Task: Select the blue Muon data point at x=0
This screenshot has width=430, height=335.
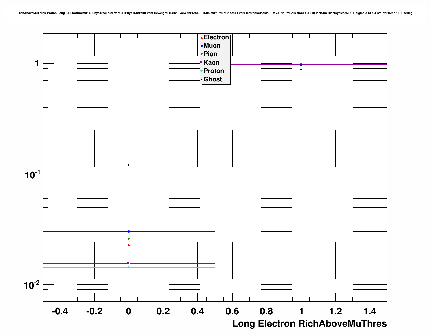Action: pos(129,231)
